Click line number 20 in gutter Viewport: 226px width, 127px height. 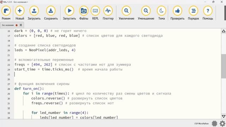[9, 50]
